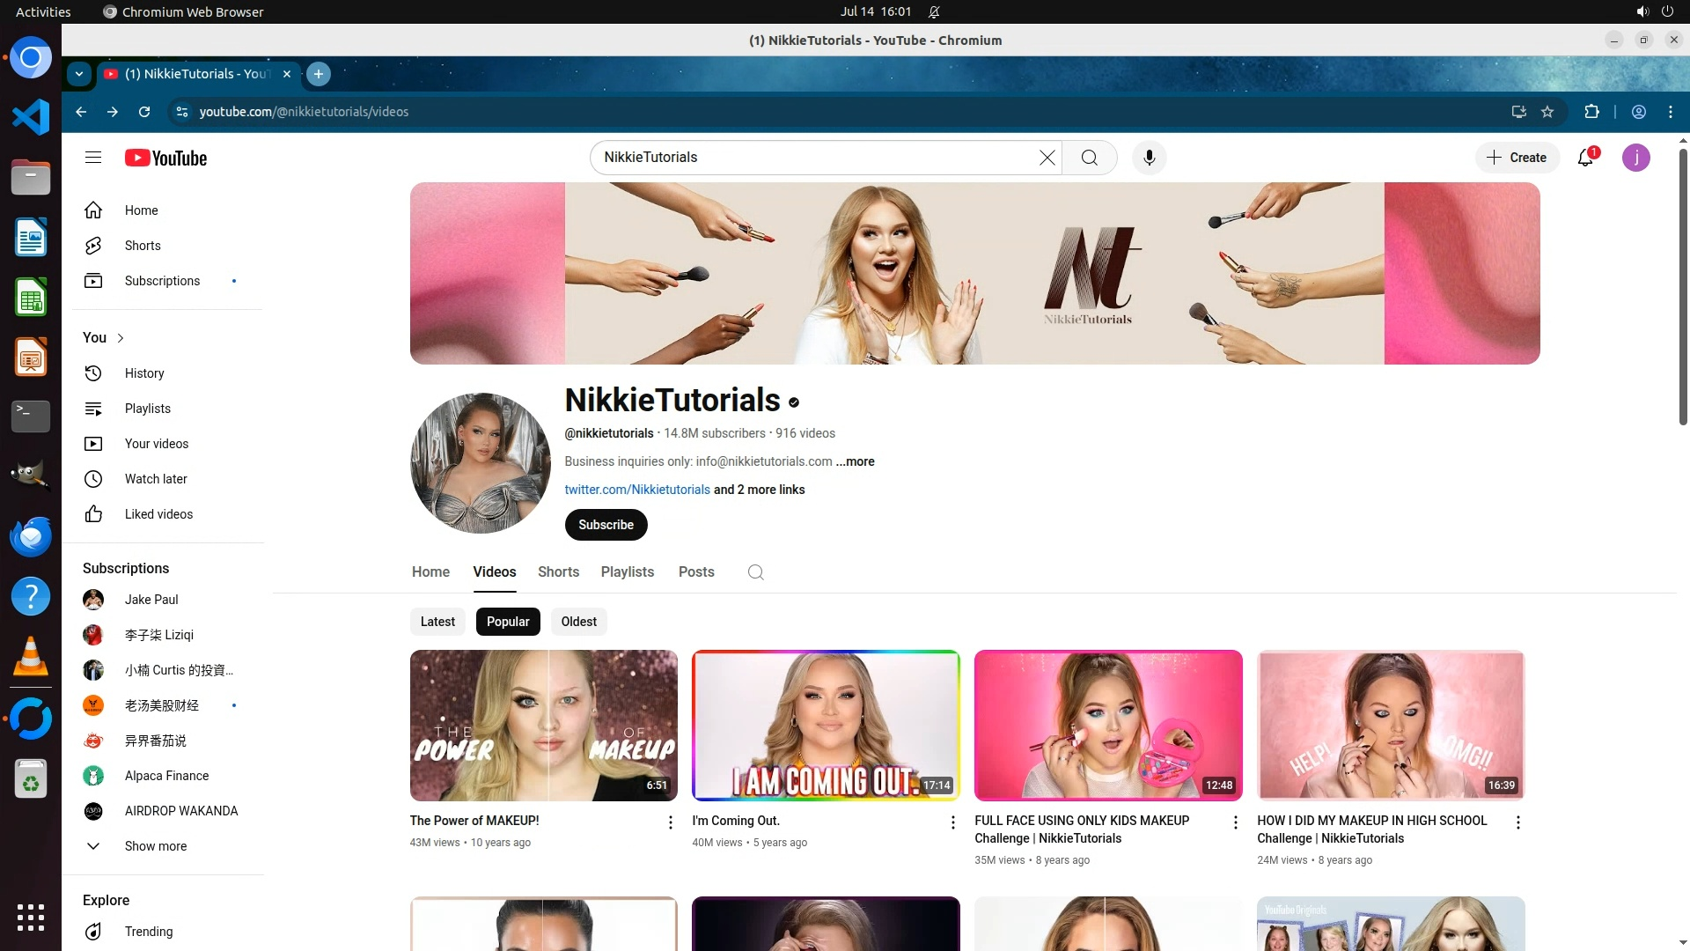Open the notifications bell

point(1585,158)
